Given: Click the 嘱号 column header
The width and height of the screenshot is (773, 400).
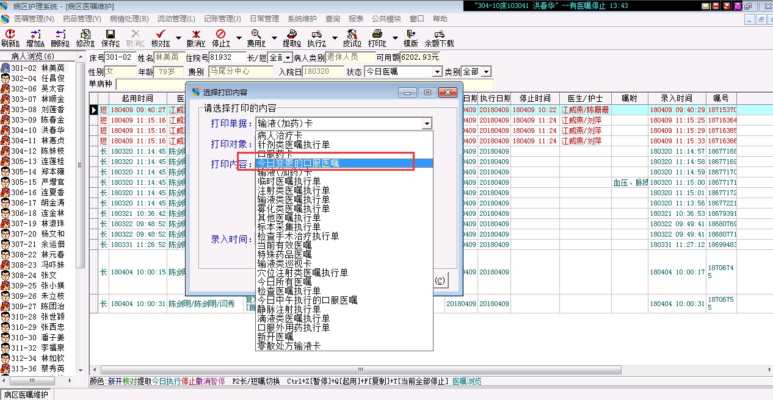Looking at the screenshot, I should coord(721,98).
